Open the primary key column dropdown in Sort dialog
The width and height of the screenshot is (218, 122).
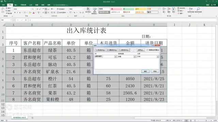[115, 57]
